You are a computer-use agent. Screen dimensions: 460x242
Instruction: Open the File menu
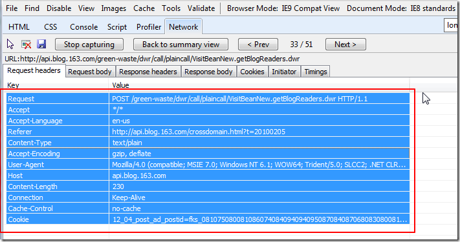(12, 8)
